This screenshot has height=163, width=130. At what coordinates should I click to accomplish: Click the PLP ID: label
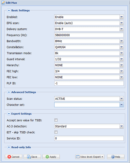(11, 83)
